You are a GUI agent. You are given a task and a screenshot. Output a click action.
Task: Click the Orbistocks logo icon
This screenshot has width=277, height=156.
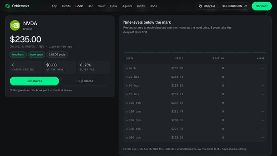pyautogui.click(x=8, y=6)
